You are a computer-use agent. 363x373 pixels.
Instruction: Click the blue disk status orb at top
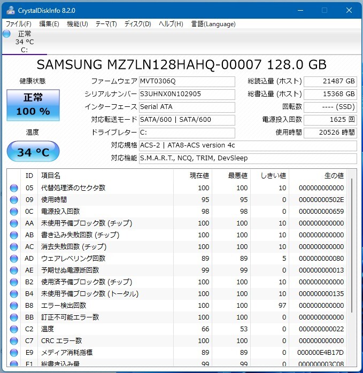point(6,34)
